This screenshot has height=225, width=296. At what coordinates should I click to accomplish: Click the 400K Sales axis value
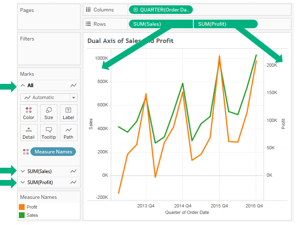102,128
